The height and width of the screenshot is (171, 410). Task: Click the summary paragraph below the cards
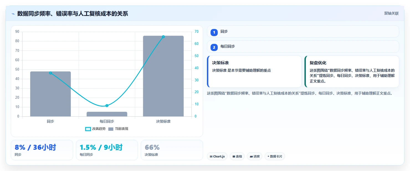pyautogui.click(x=300, y=93)
